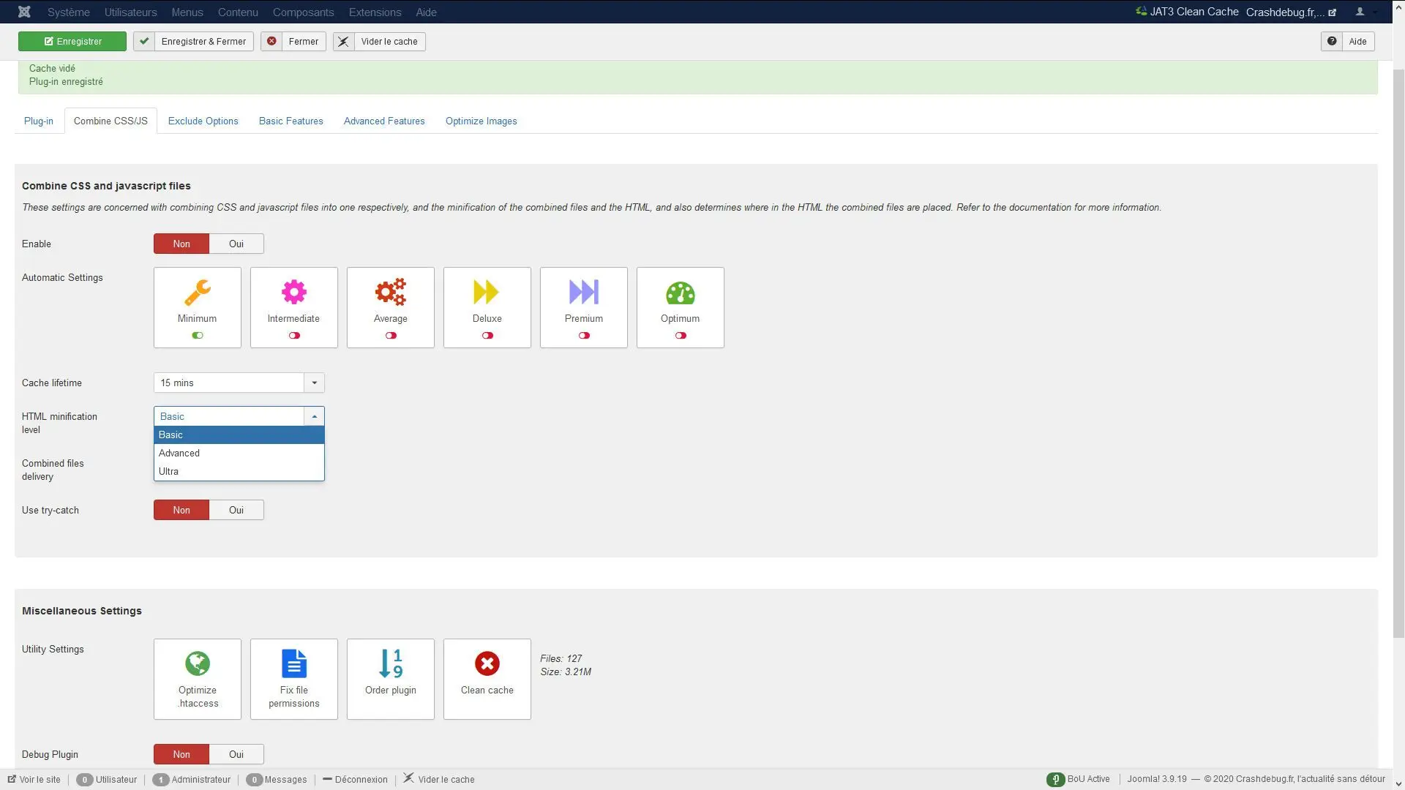The image size is (1405, 790).
Task: Click the Aide question mark icon
Action: [1332, 41]
